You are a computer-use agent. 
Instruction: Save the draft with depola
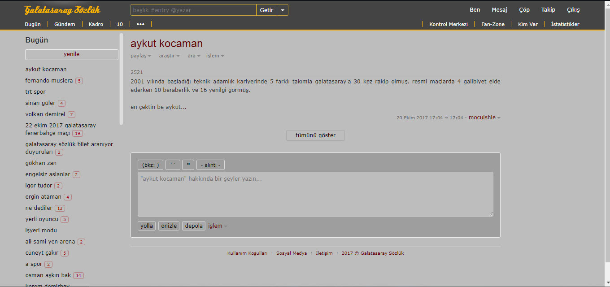click(x=194, y=226)
